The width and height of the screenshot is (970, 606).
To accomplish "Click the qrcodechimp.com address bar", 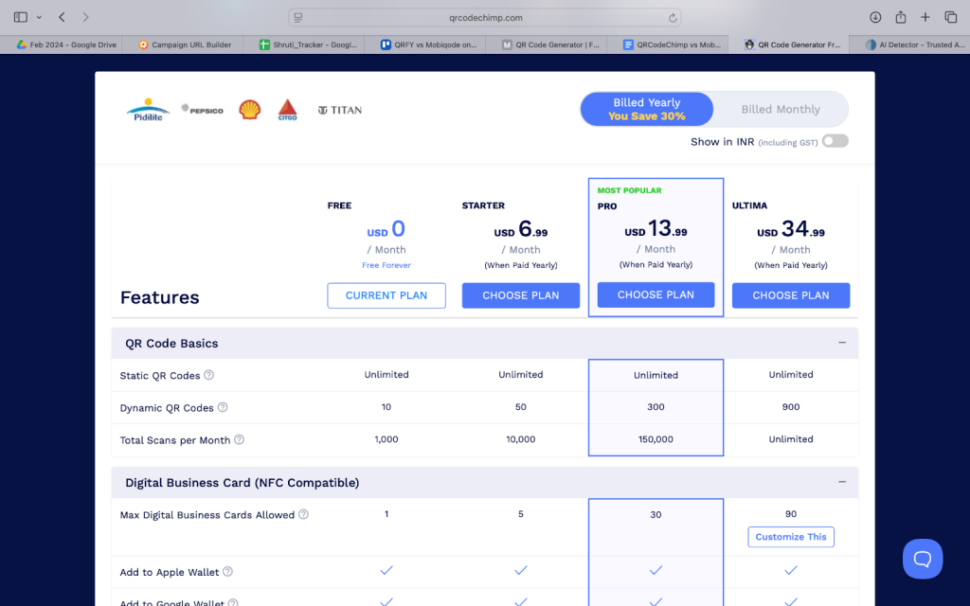I will coord(485,17).
